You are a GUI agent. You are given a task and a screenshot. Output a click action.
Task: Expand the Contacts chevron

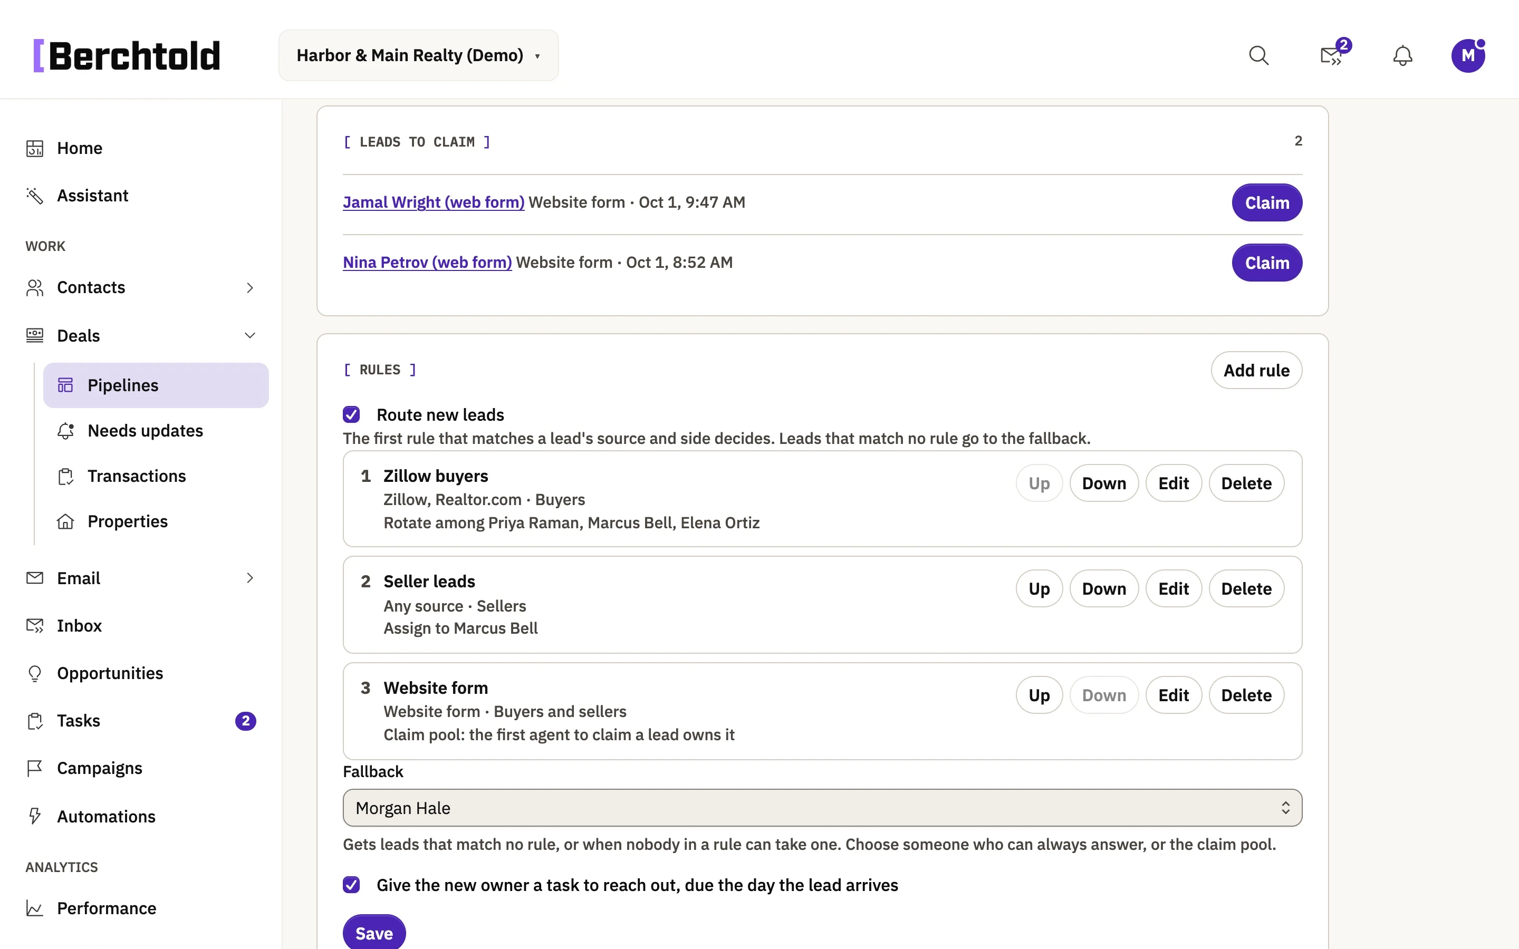250,287
